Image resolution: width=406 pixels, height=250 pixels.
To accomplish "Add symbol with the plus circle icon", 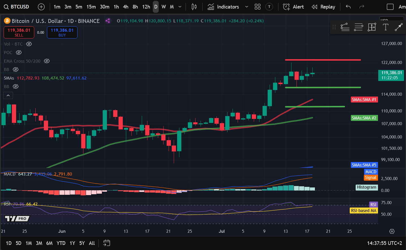I will click(x=41, y=7).
